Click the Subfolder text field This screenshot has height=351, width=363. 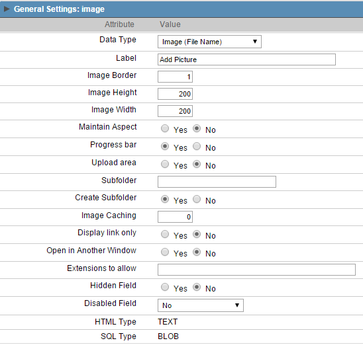pyautogui.click(x=217, y=182)
